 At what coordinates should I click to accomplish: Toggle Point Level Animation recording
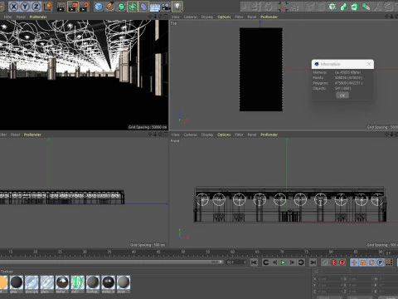point(390,262)
